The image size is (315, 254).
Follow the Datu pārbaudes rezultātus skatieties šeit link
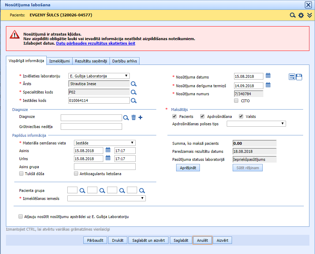tap(96, 44)
